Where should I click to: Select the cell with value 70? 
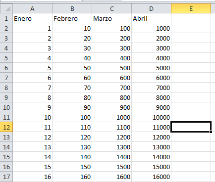tap(72, 88)
